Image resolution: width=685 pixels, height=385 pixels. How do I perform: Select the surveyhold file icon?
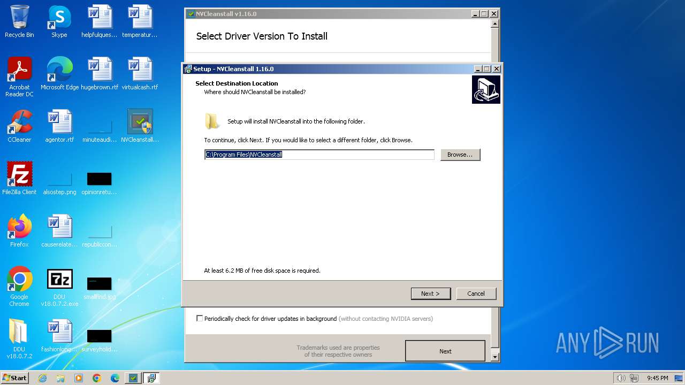[100, 340]
